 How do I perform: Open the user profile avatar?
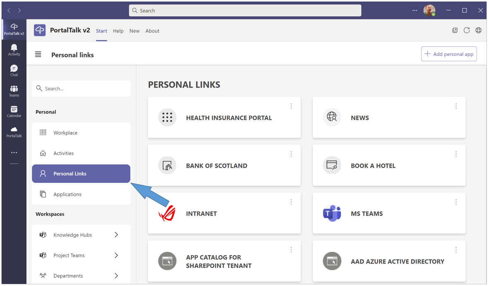[429, 10]
